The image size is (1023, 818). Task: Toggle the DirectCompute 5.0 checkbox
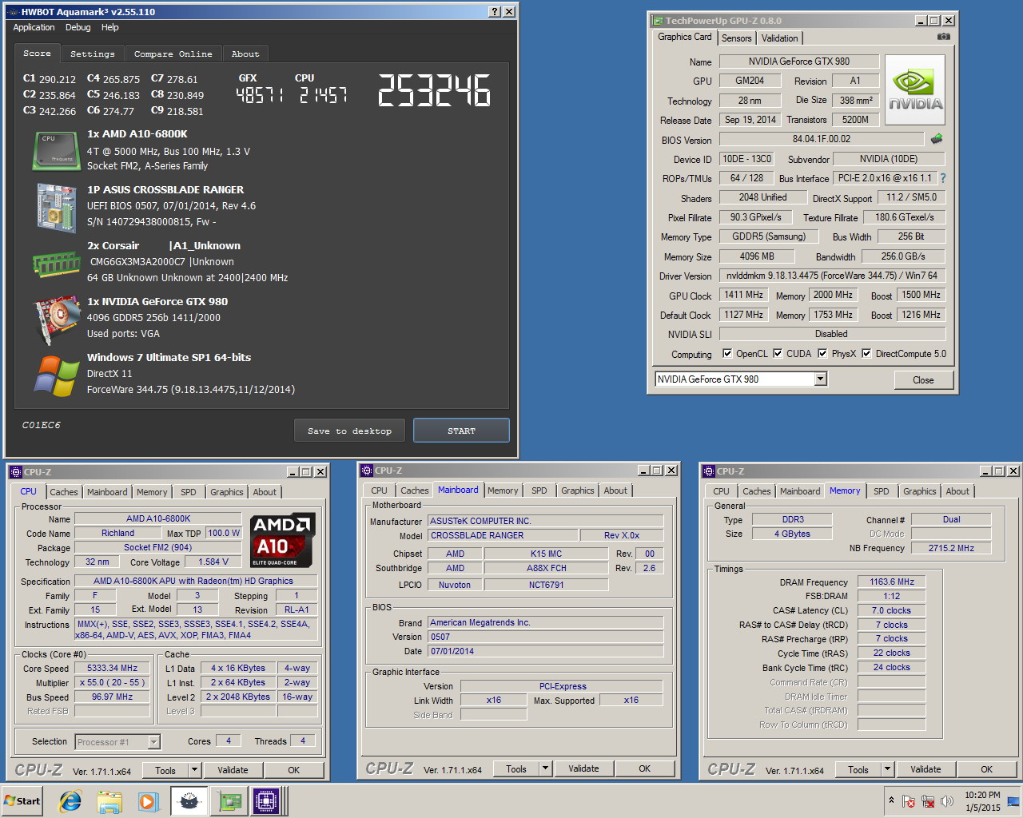(866, 353)
